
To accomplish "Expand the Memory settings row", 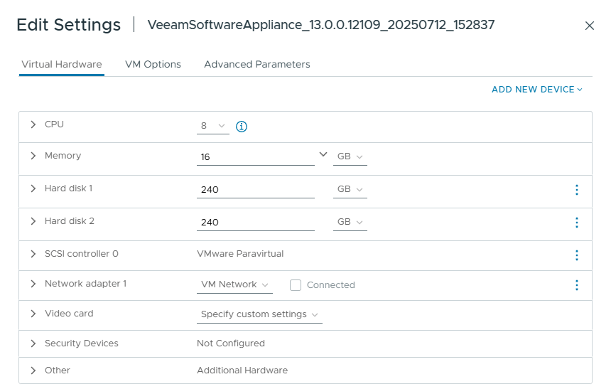I will [x=33, y=156].
